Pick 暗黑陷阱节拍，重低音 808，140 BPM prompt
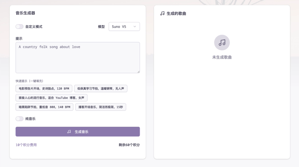The height and width of the screenshot is (167, 299). (x=45, y=107)
